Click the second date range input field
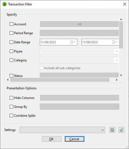The image size is (129, 149). point(100,42)
